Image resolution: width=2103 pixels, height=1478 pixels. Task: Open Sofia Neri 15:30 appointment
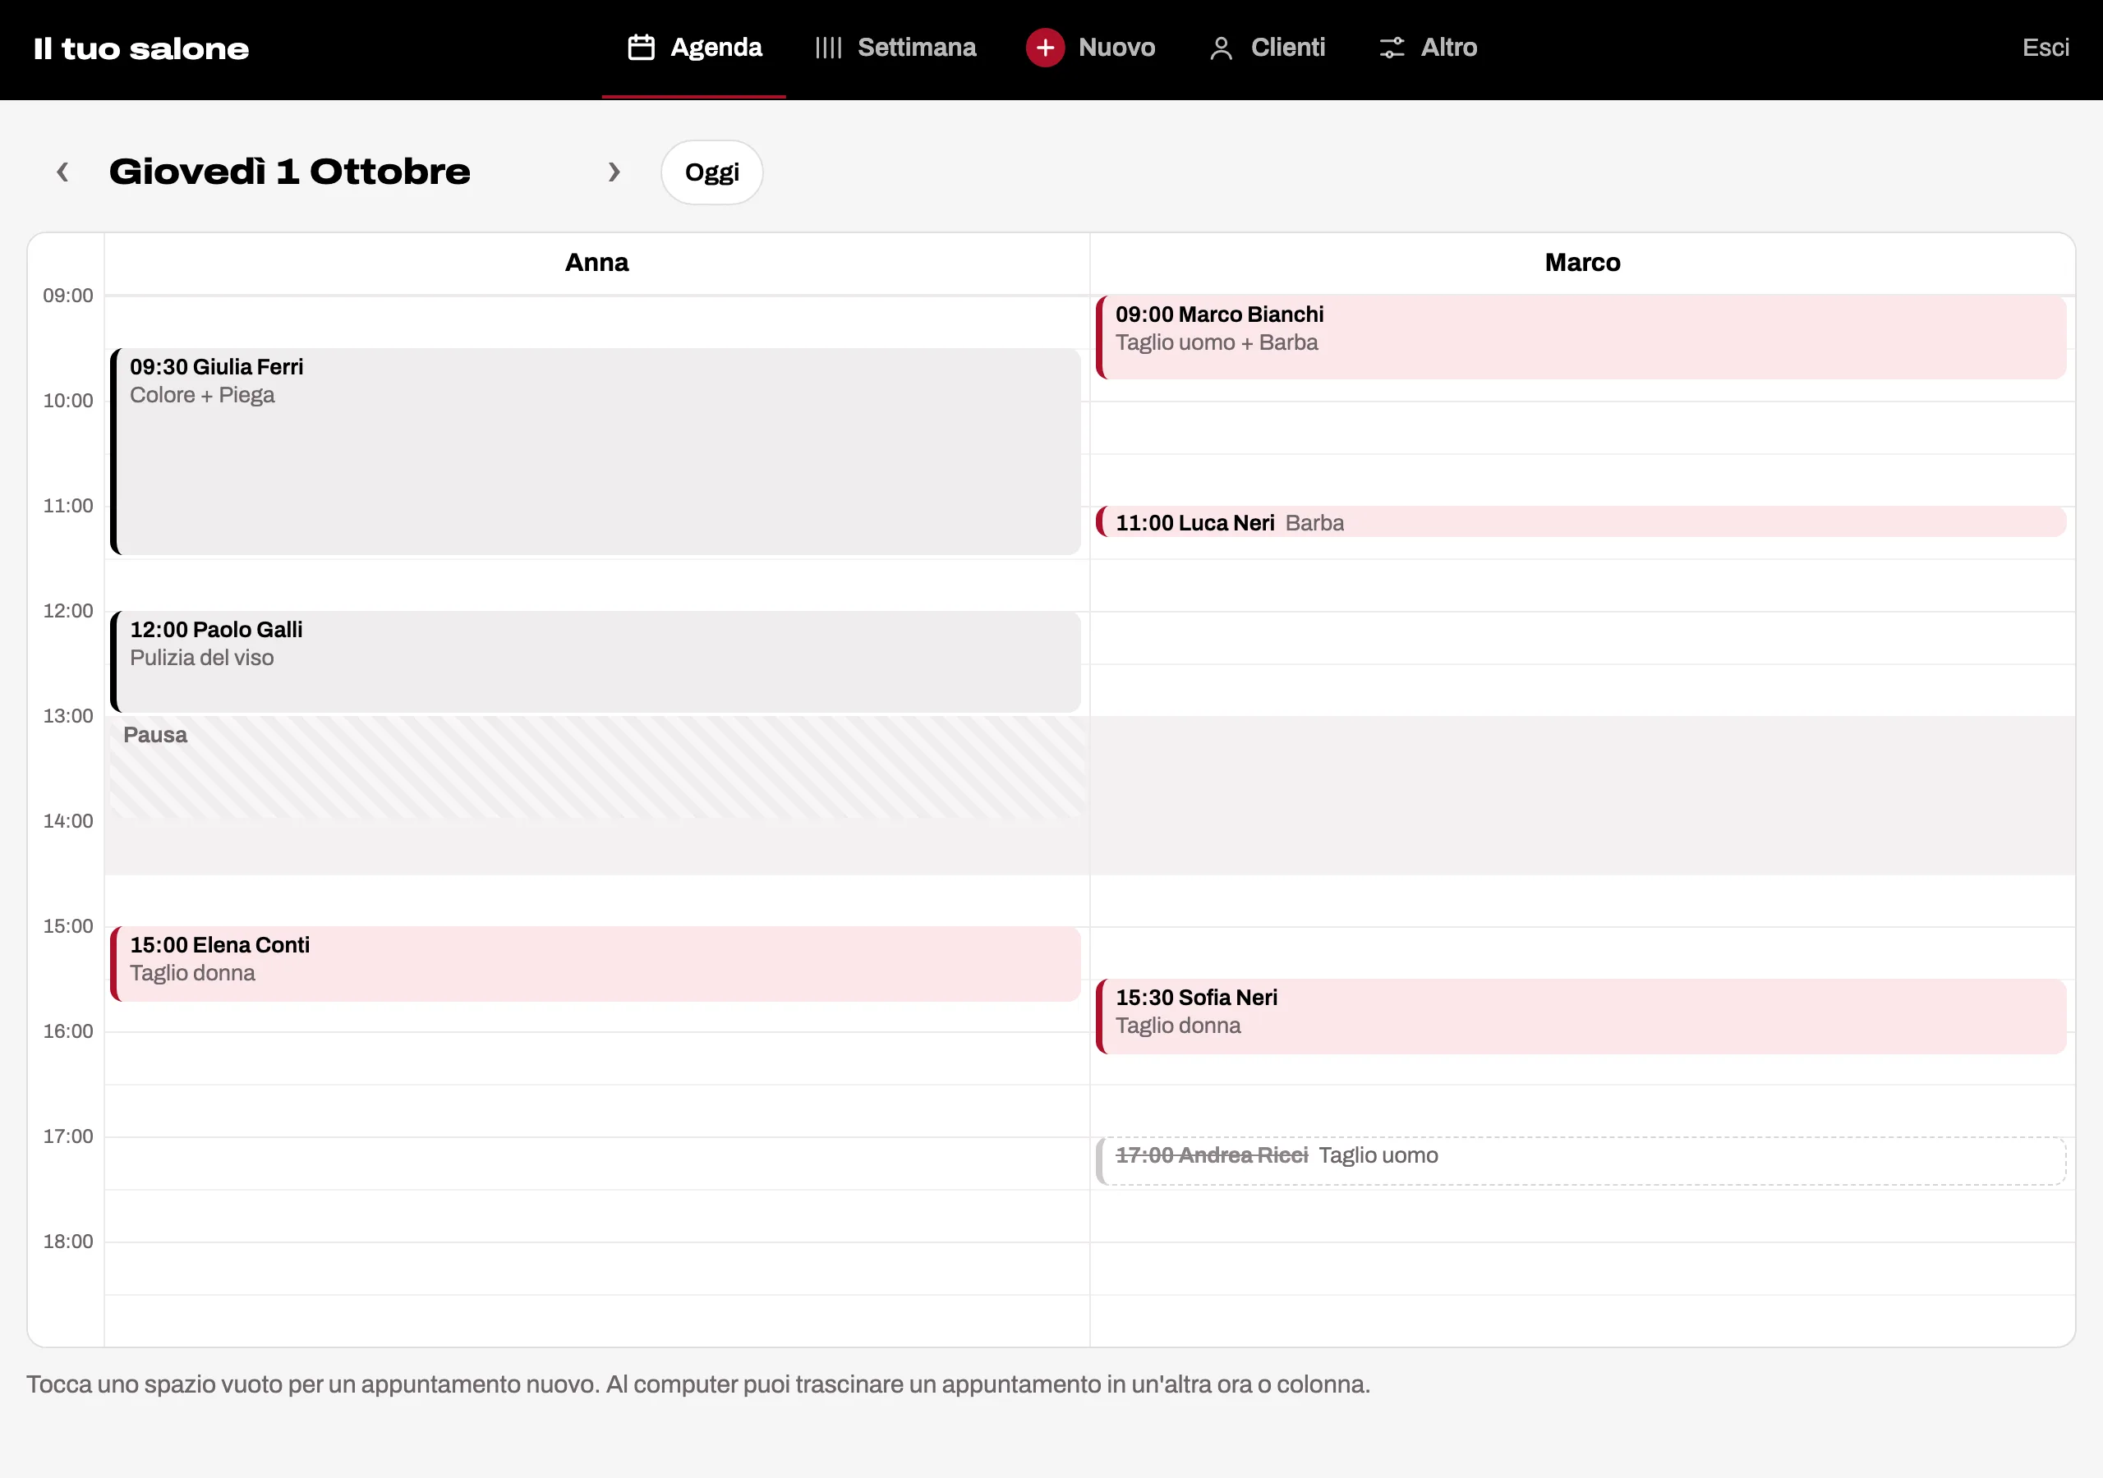coord(1581,1017)
